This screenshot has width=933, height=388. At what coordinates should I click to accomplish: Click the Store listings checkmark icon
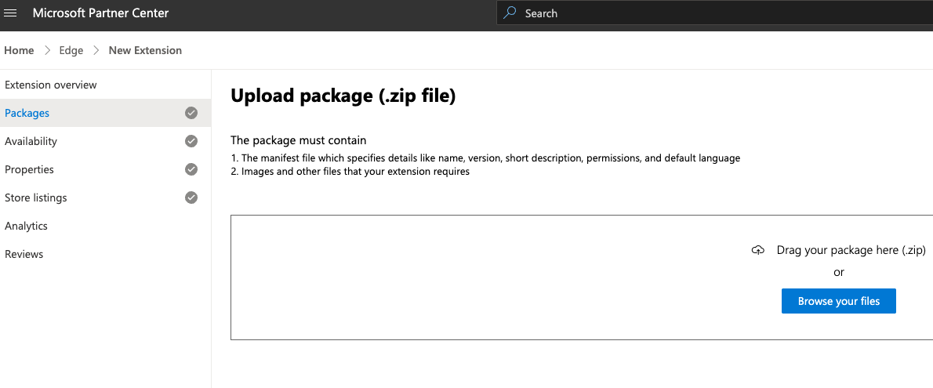pyautogui.click(x=191, y=198)
